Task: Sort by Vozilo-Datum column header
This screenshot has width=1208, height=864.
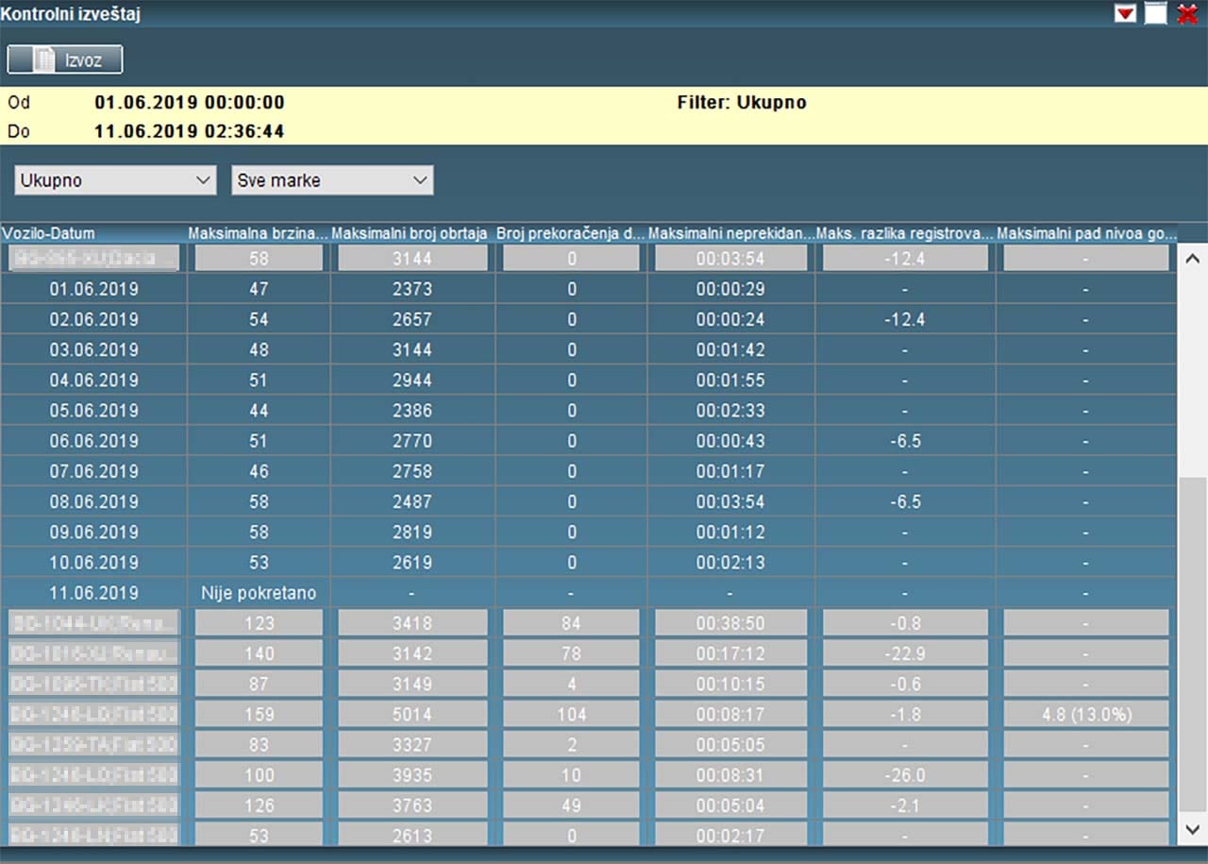Action: [x=48, y=233]
